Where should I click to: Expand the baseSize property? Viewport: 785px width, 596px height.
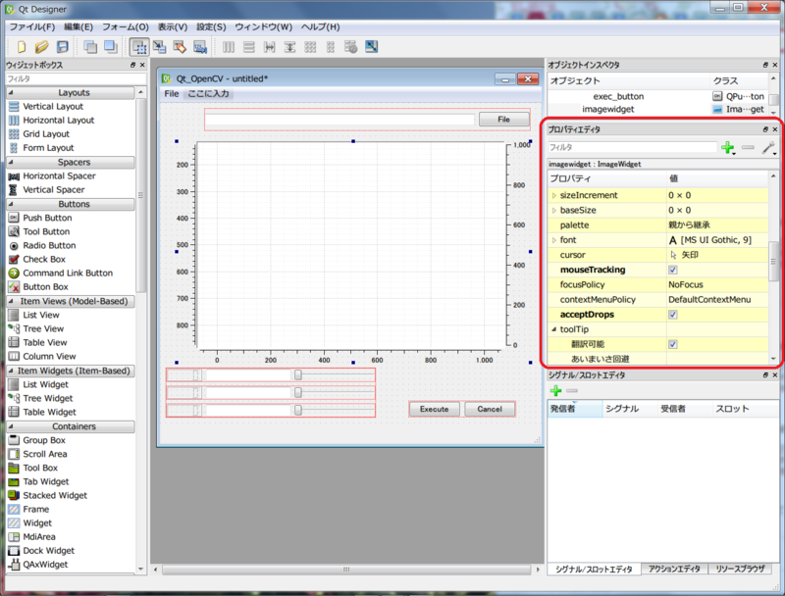[x=554, y=211]
